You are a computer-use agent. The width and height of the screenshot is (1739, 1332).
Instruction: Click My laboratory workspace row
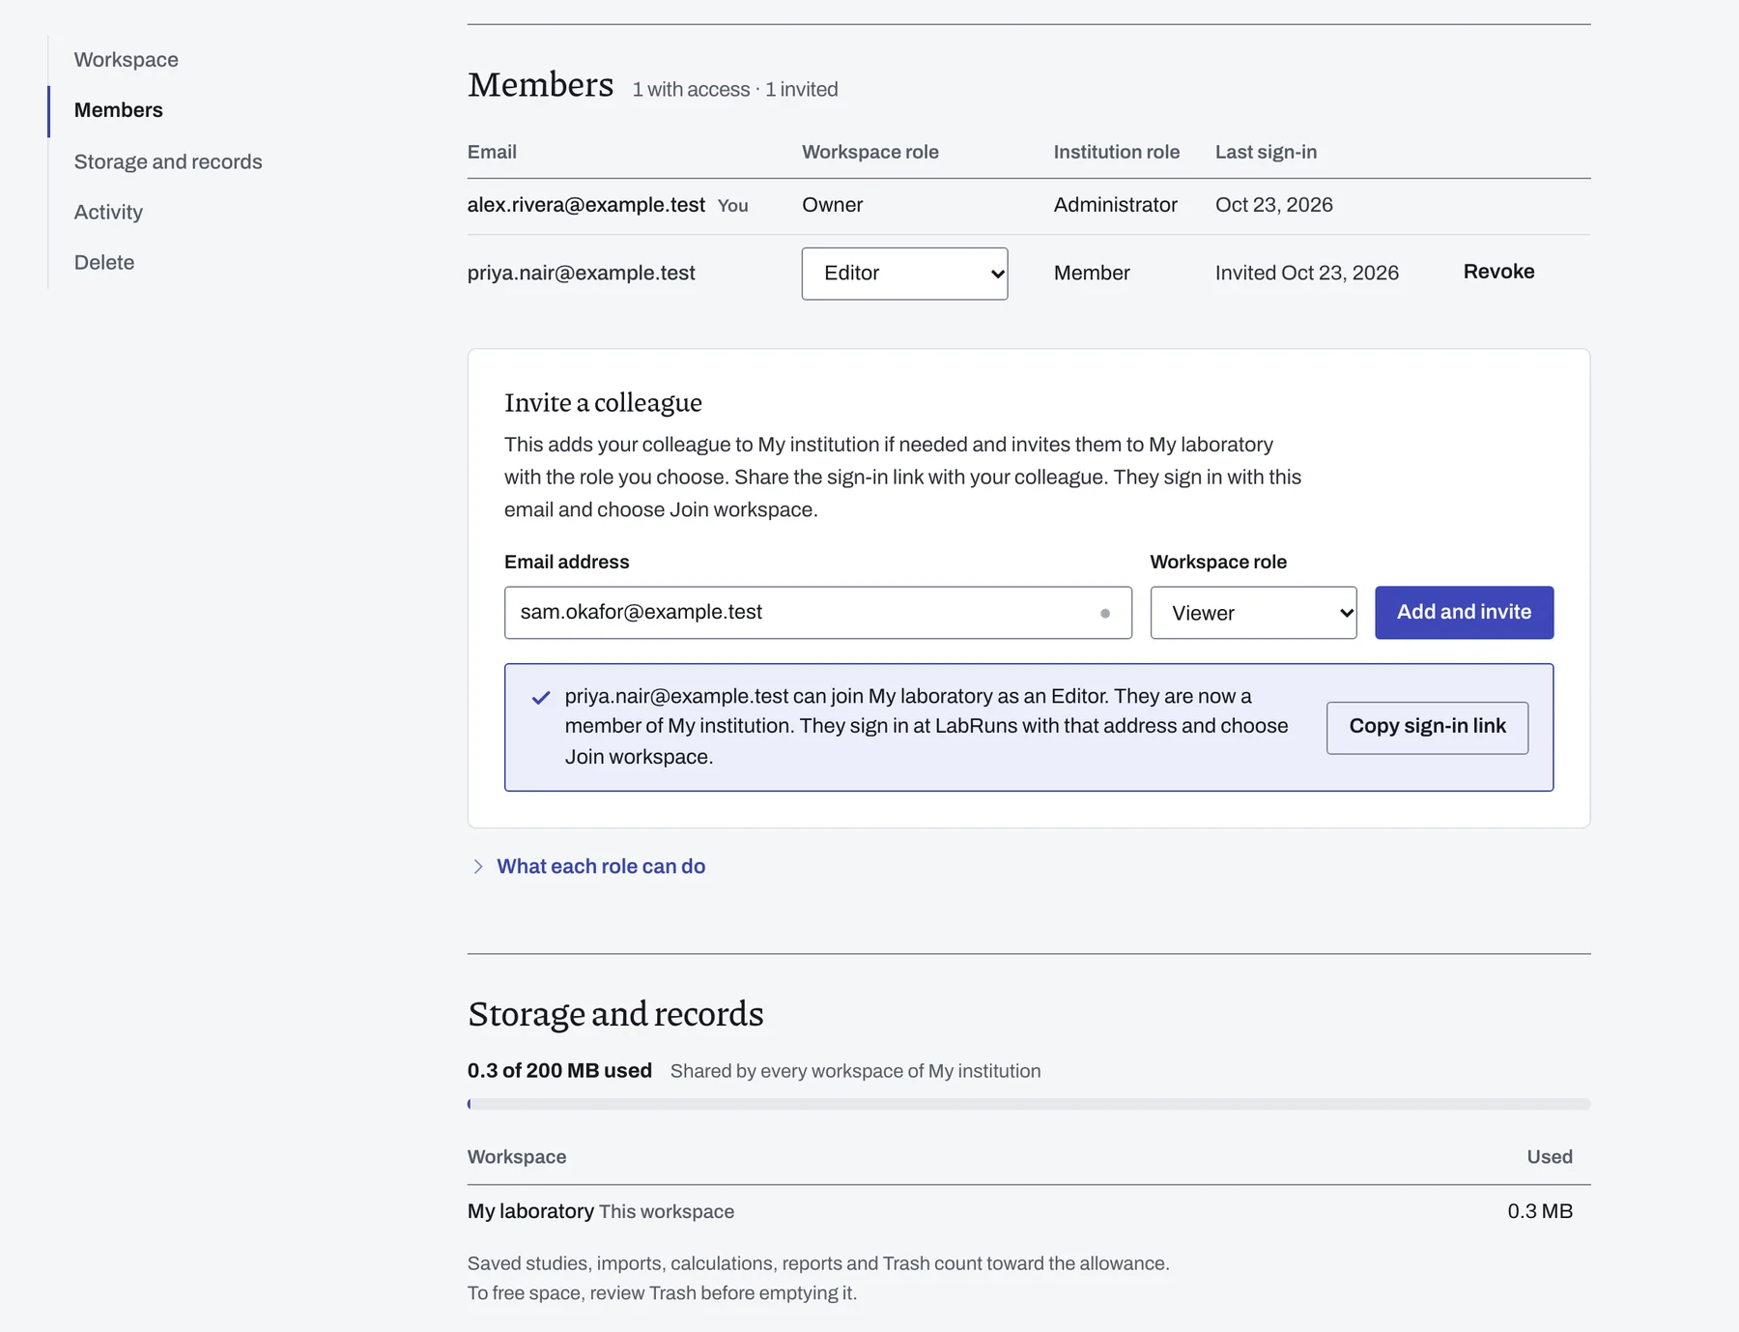coord(1029,1211)
